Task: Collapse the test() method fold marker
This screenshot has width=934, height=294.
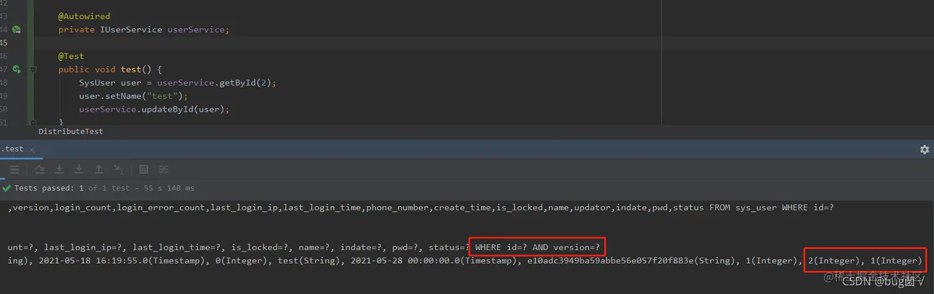Action: 33,69
